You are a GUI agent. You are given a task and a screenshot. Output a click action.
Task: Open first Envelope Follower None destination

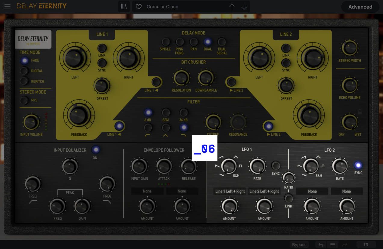147,191
